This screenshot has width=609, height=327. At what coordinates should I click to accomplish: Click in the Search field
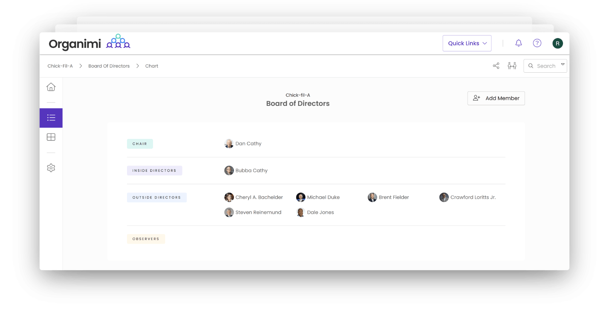(546, 66)
